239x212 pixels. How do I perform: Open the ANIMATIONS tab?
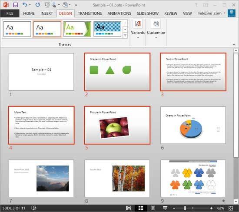point(119,13)
